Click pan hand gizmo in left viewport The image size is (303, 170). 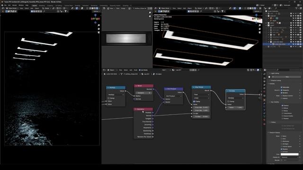(x=99, y=29)
